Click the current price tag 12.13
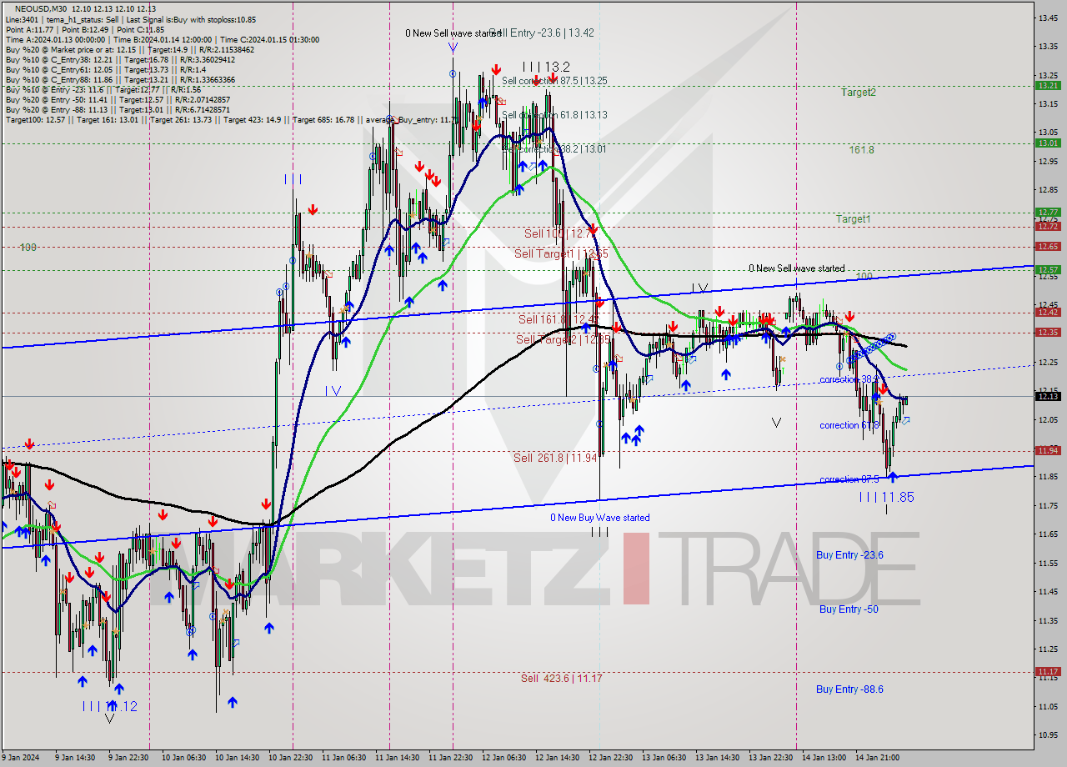 click(x=1048, y=396)
